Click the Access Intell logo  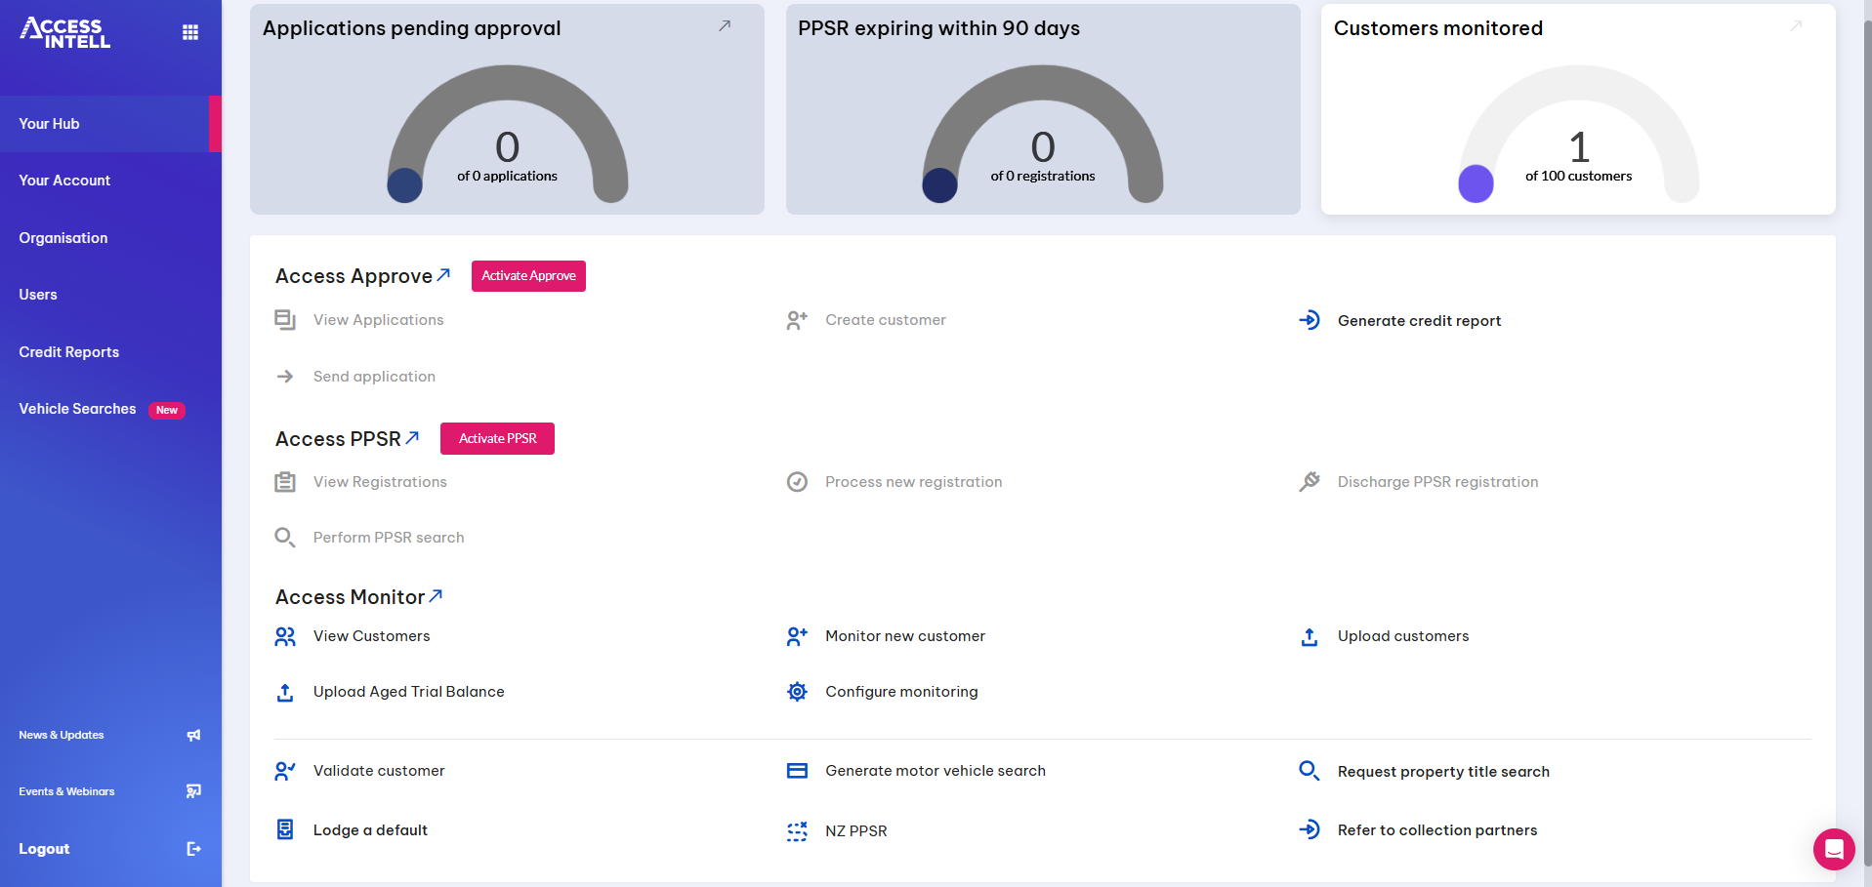[65, 32]
